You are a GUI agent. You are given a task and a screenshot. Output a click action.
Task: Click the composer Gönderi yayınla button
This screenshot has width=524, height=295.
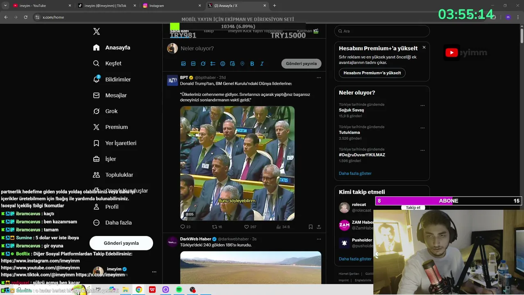click(301, 64)
